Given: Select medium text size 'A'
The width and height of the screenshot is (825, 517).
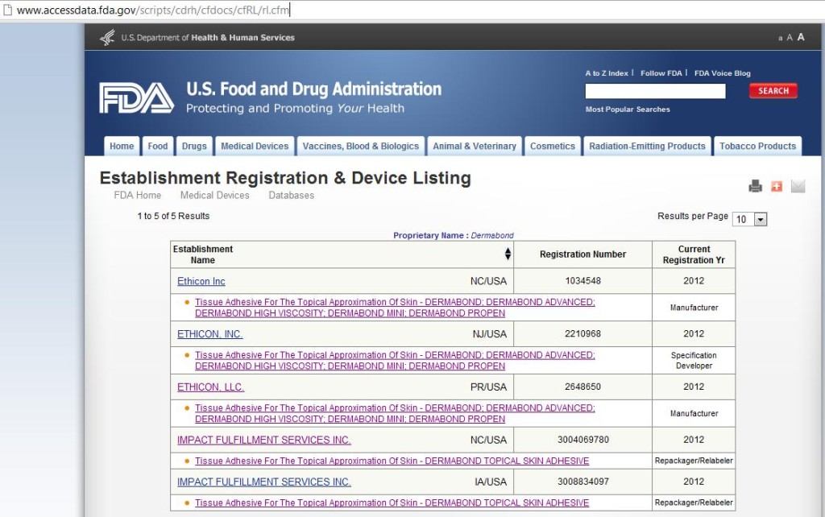Looking at the screenshot, I should click(x=790, y=38).
